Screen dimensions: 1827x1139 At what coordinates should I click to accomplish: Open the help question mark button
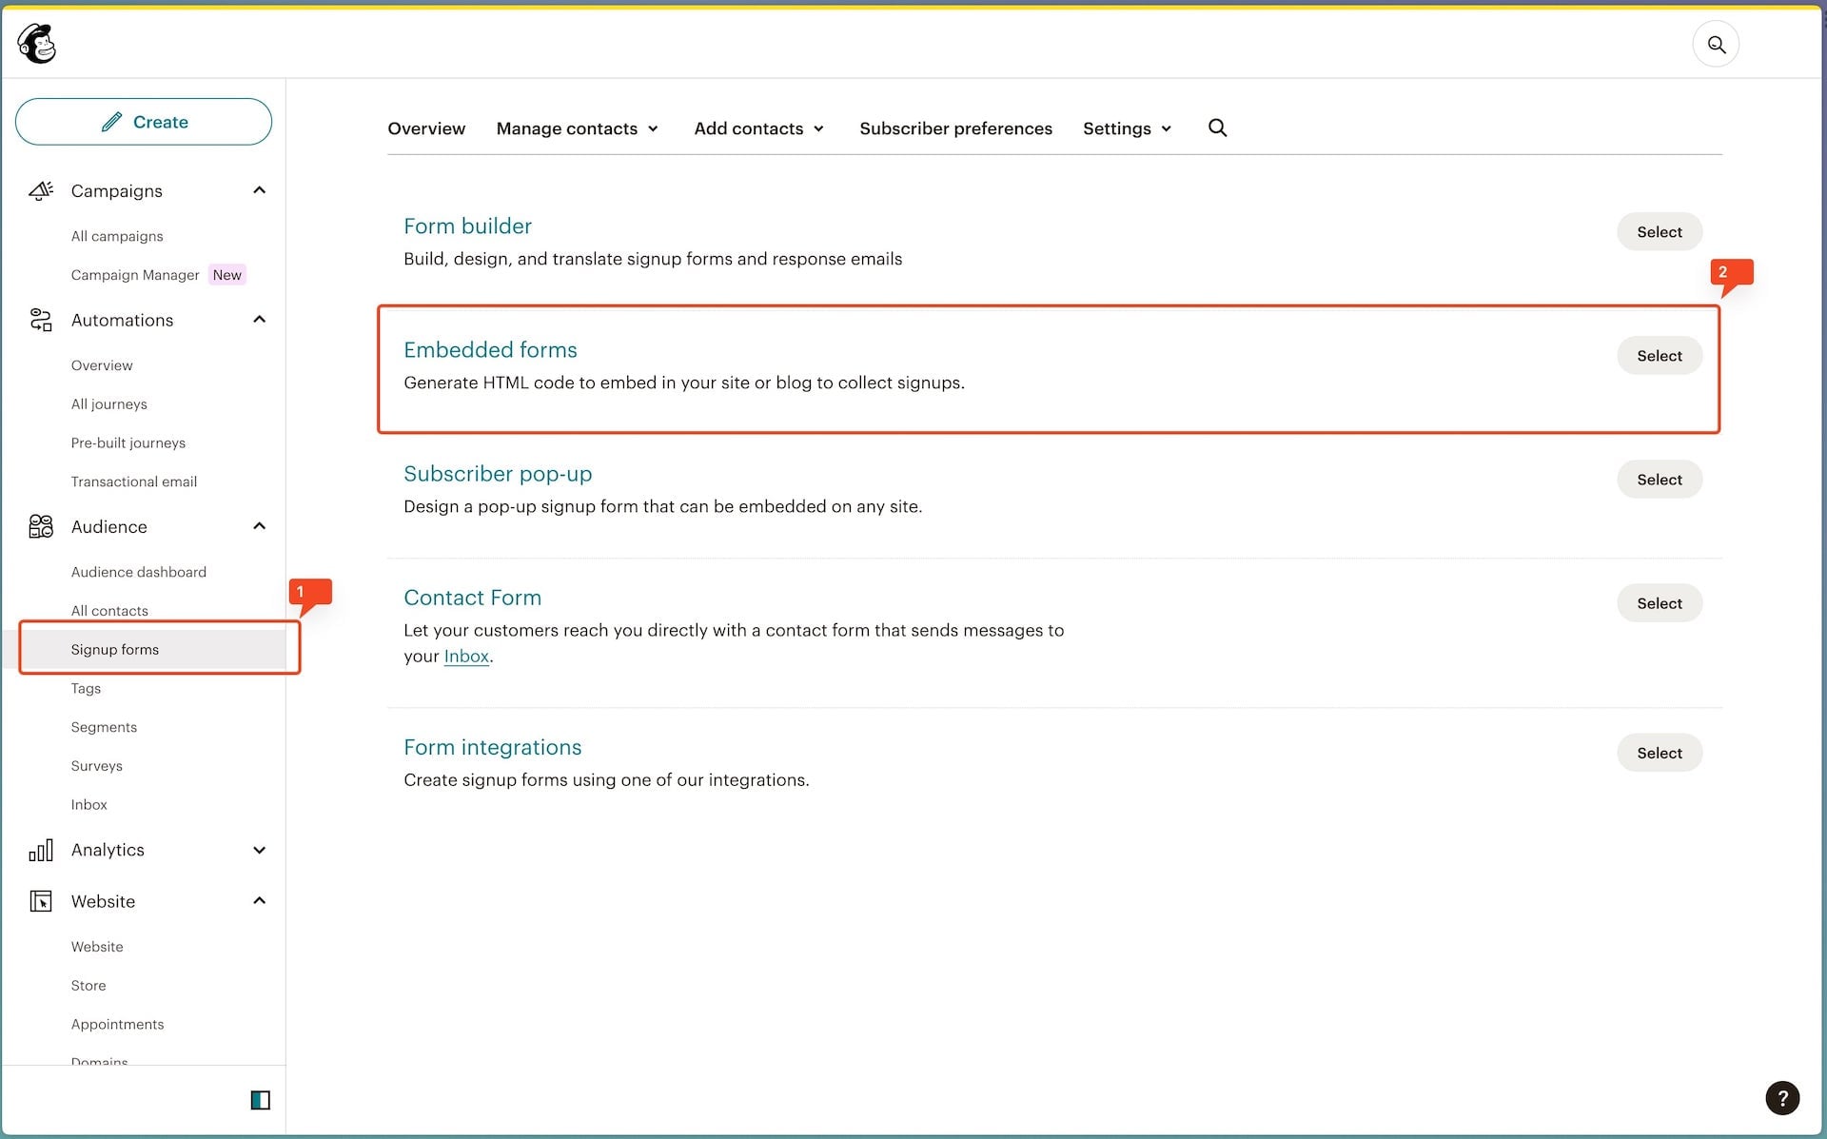click(1781, 1097)
